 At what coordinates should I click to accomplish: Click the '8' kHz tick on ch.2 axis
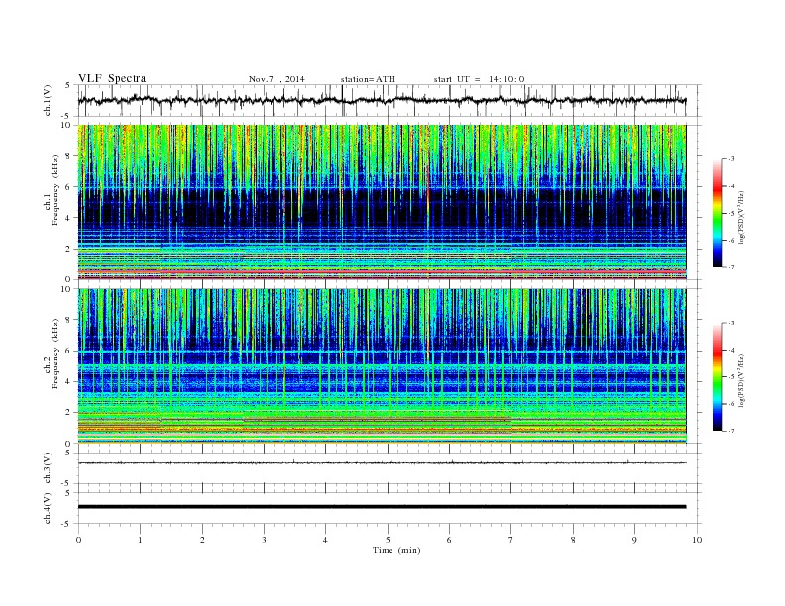[69, 320]
